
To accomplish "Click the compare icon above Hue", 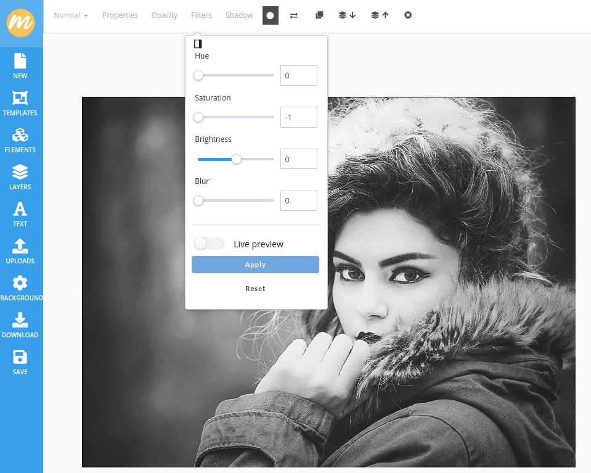I will tap(198, 44).
